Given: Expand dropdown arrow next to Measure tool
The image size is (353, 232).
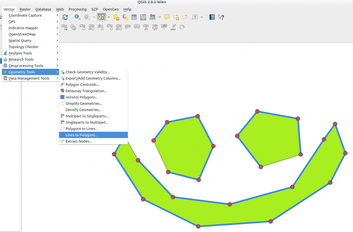Looking at the screenshot, I should coord(160,17).
